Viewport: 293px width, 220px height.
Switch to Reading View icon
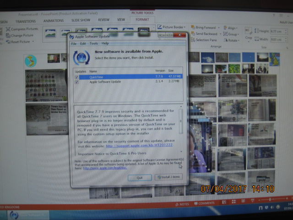[243, 201]
